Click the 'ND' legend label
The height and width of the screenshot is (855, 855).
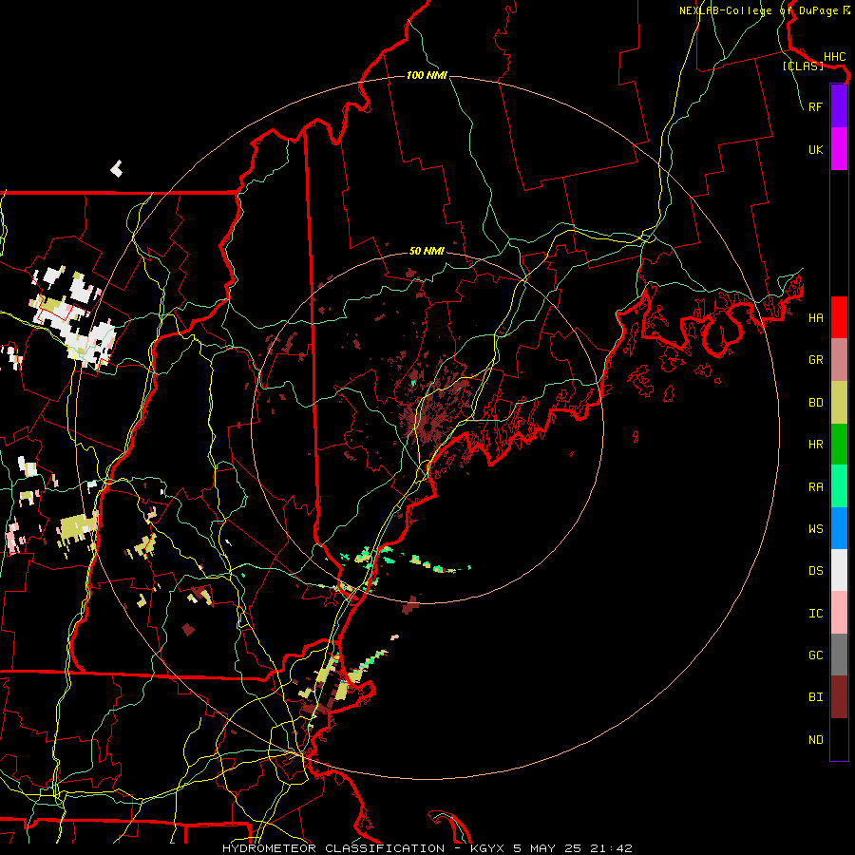815,740
